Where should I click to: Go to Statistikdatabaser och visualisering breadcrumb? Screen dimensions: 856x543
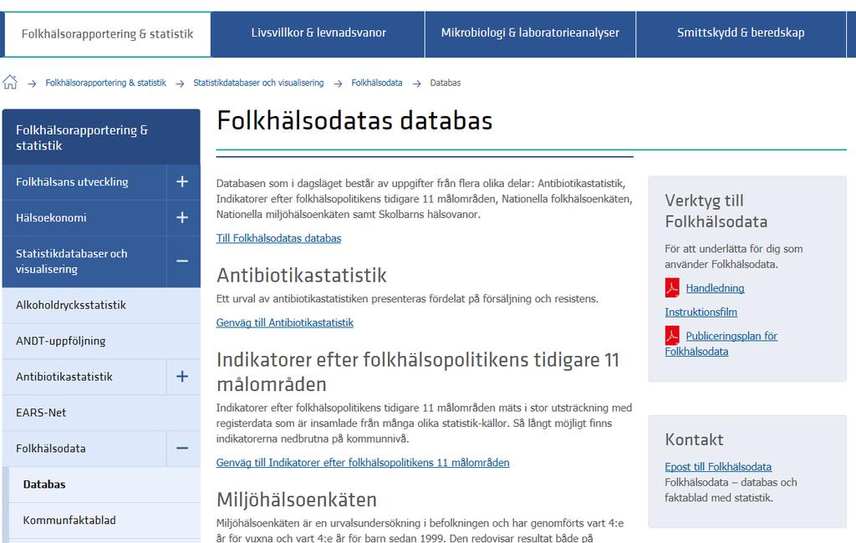[258, 83]
